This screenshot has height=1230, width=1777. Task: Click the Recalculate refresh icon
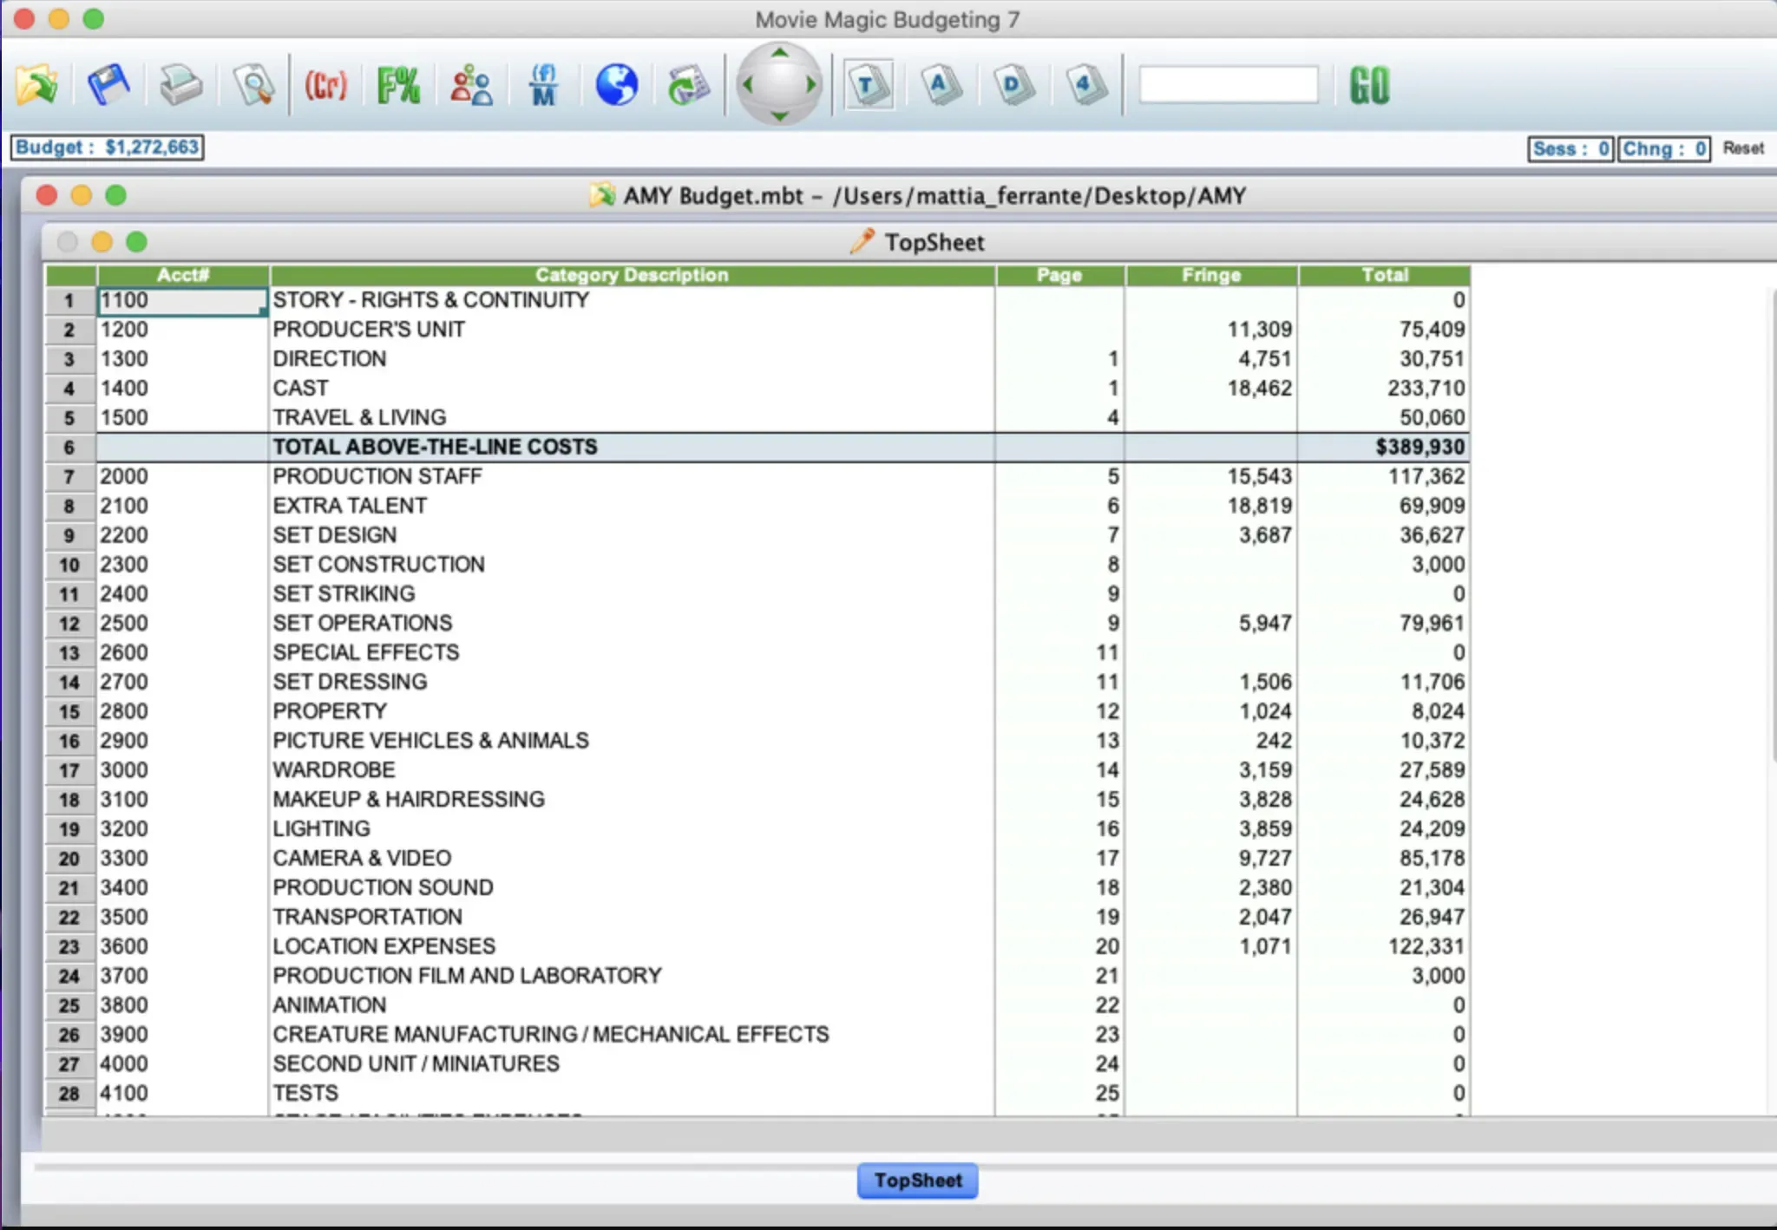pyautogui.click(x=688, y=85)
